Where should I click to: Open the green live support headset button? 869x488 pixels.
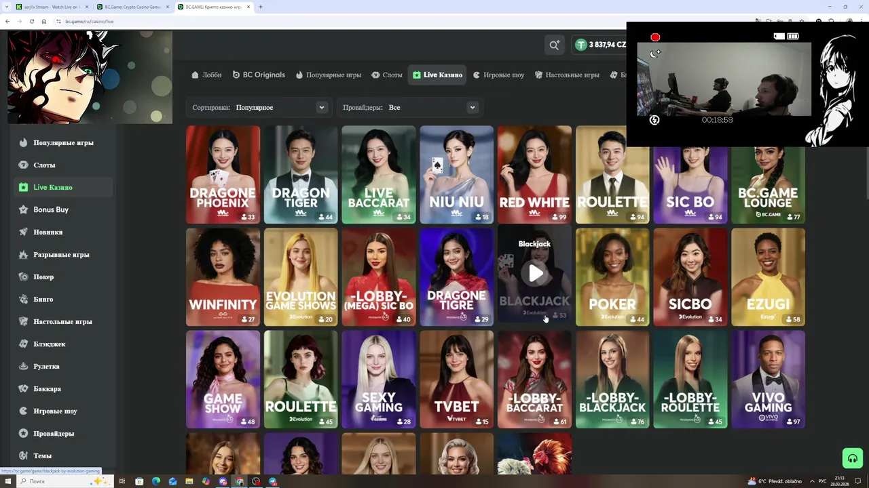tap(852, 458)
